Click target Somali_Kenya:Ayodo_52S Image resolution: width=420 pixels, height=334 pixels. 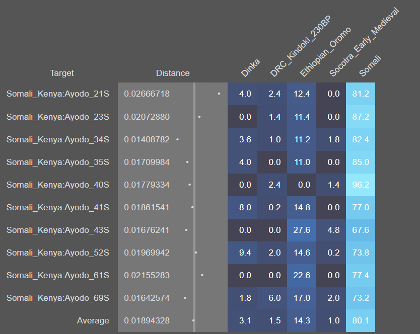[x=57, y=253]
